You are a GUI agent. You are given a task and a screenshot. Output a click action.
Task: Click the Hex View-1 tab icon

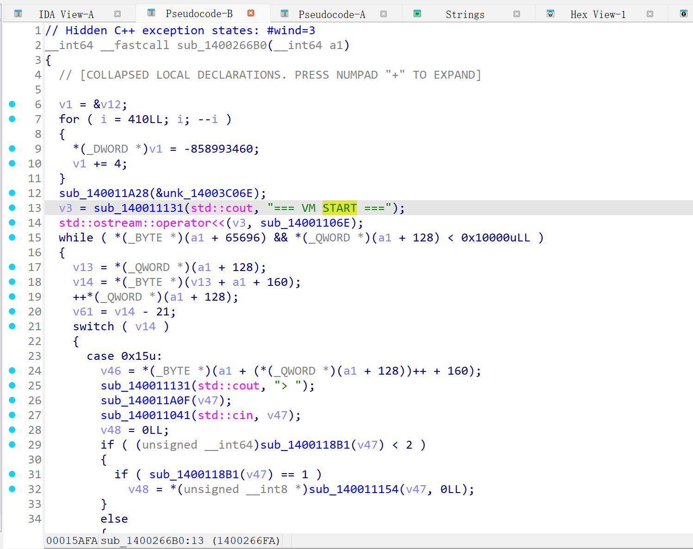pos(551,14)
